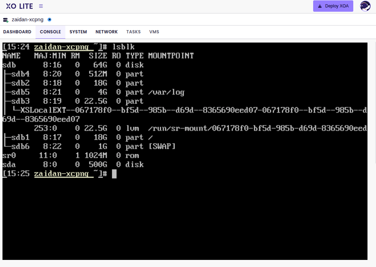Open the hamburger menu icon
This screenshot has height=267, width=376.
pyautogui.click(x=41, y=6)
